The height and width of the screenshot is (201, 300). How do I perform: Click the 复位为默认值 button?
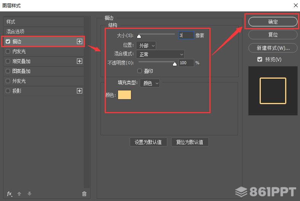(190, 142)
